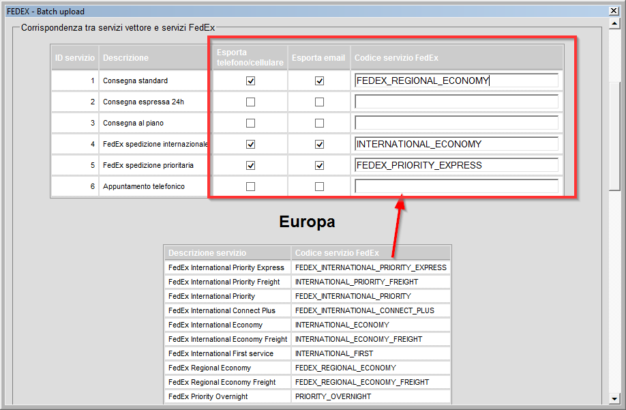Image resolution: width=626 pixels, height=410 pixels.
Task: Close the FEDEX Batch upload window
Action: point(614,11)
